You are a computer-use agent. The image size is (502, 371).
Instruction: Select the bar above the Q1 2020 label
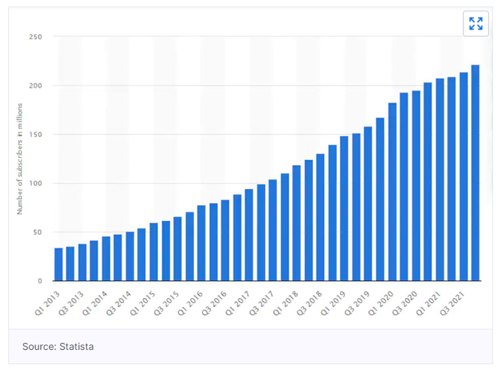392,192
